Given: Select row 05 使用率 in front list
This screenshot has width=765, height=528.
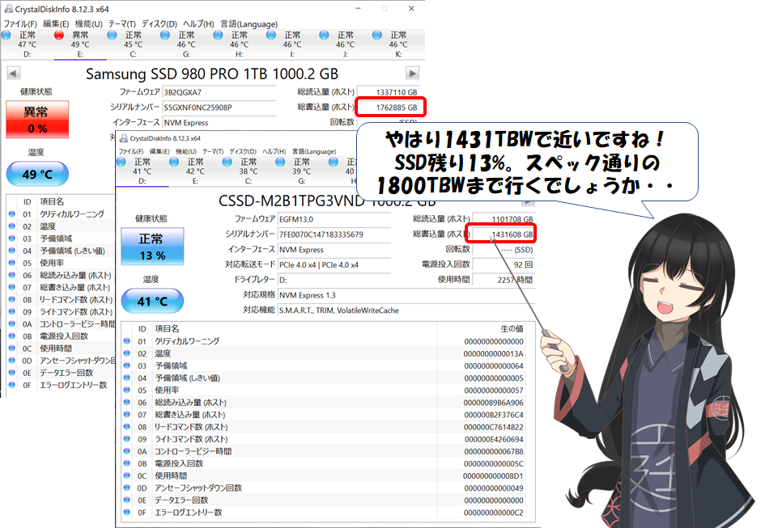Looking at the screenshot, I should click(x=324, y=390).
